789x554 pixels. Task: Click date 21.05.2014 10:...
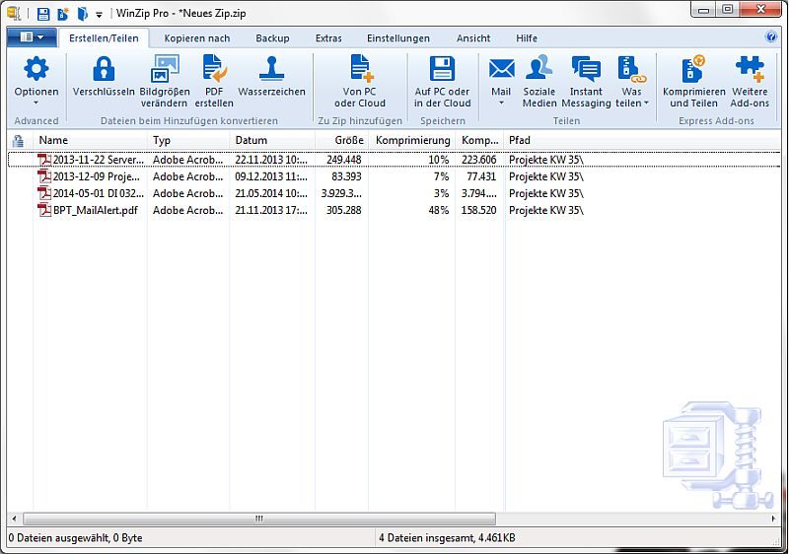click(271, 193)
